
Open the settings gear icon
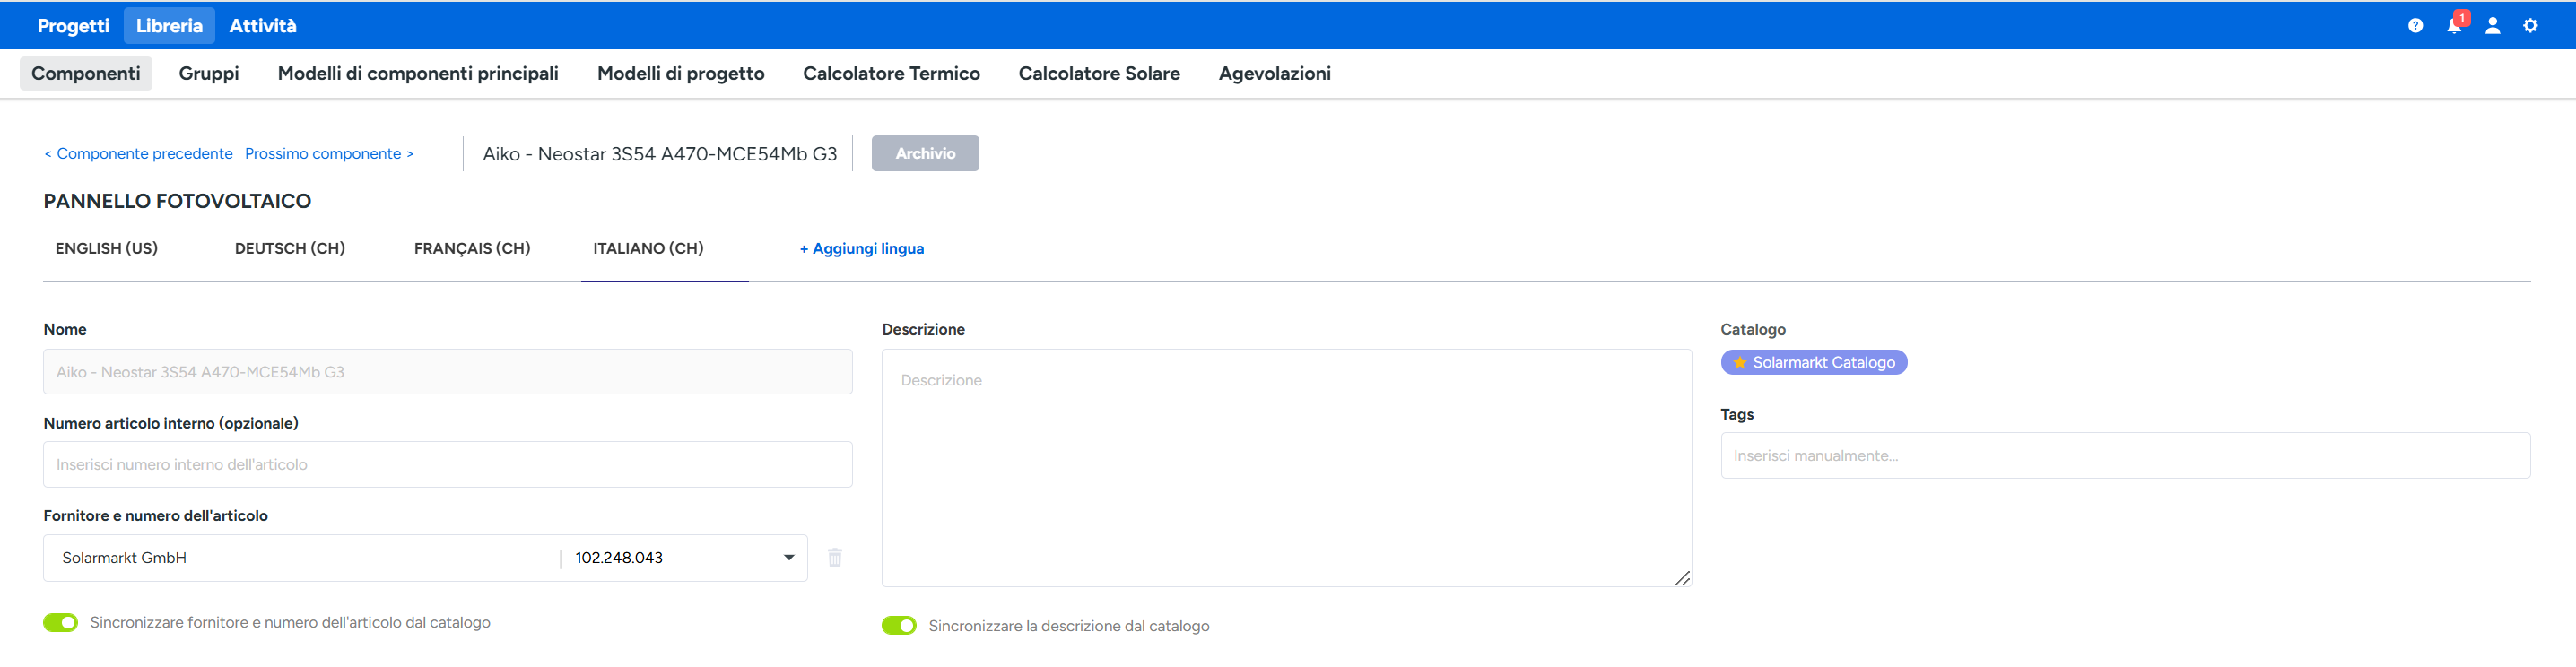pos(2530,26)
